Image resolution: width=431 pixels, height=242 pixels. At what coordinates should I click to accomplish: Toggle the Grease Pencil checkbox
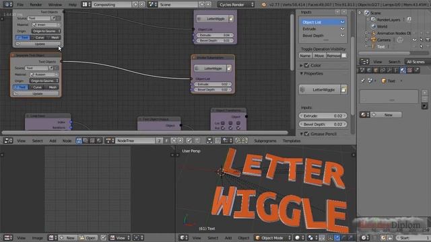tap(306, 134)
